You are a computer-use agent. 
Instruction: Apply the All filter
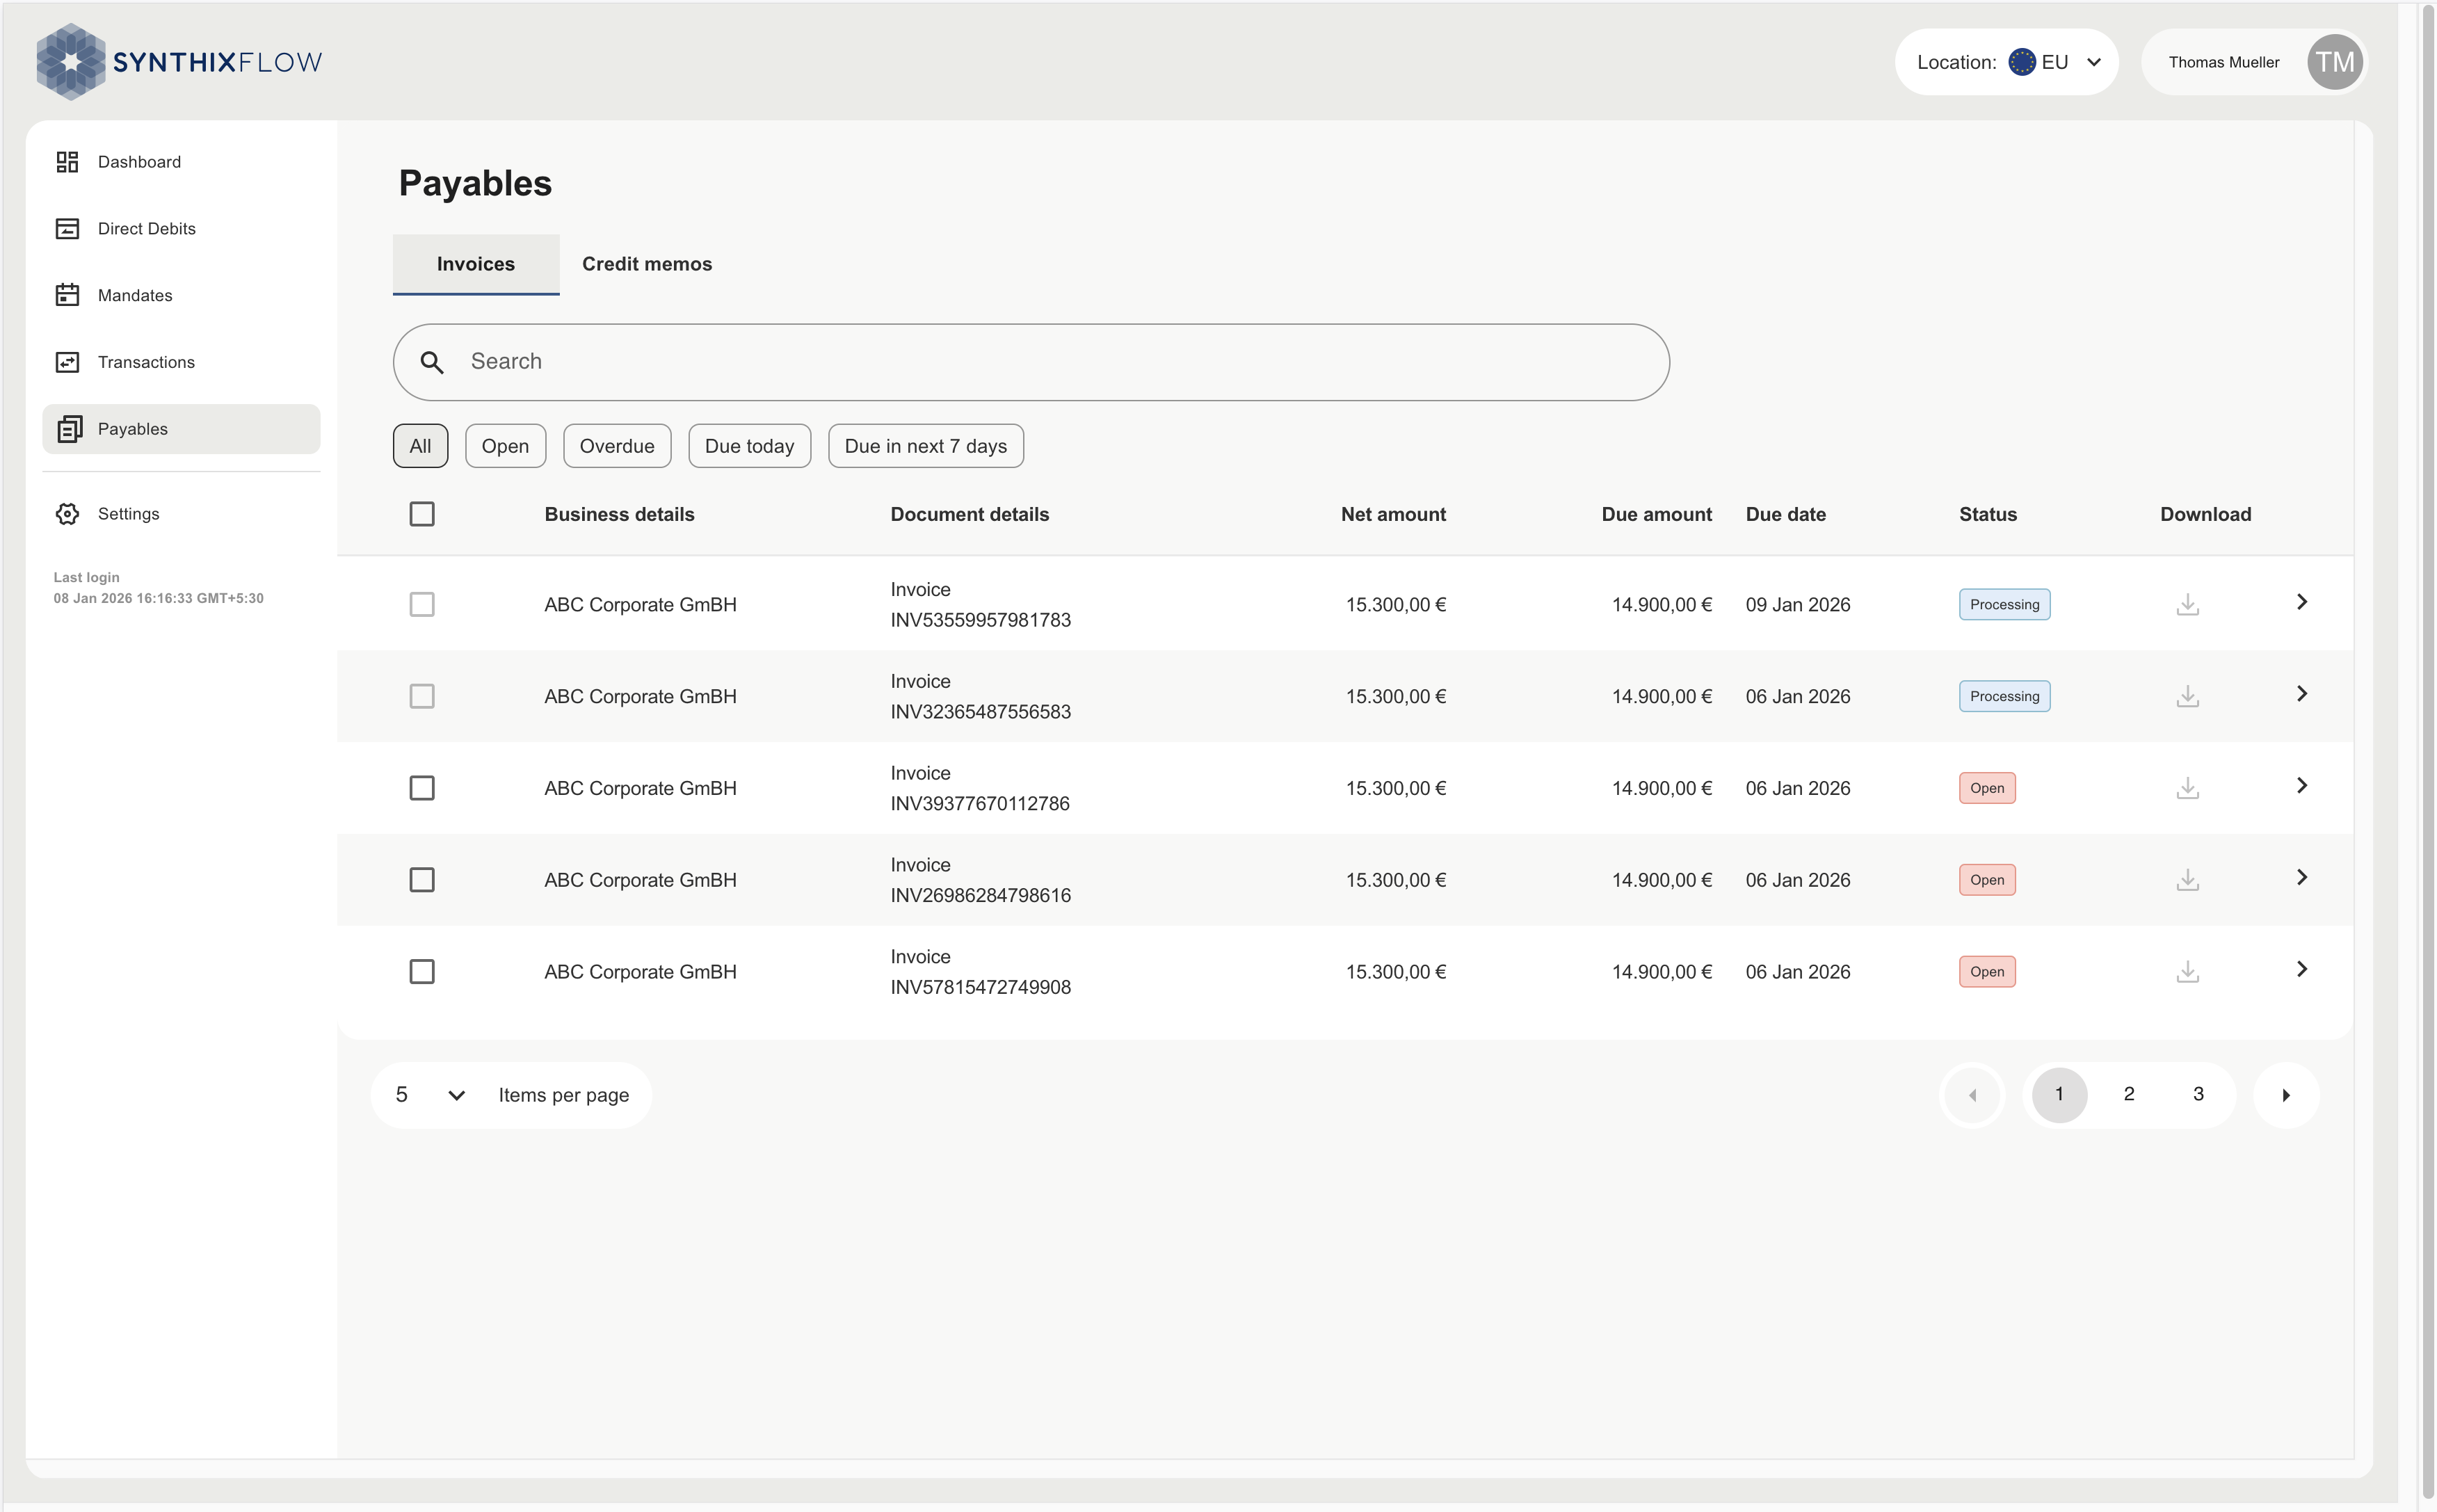click(x=420, y=446)
